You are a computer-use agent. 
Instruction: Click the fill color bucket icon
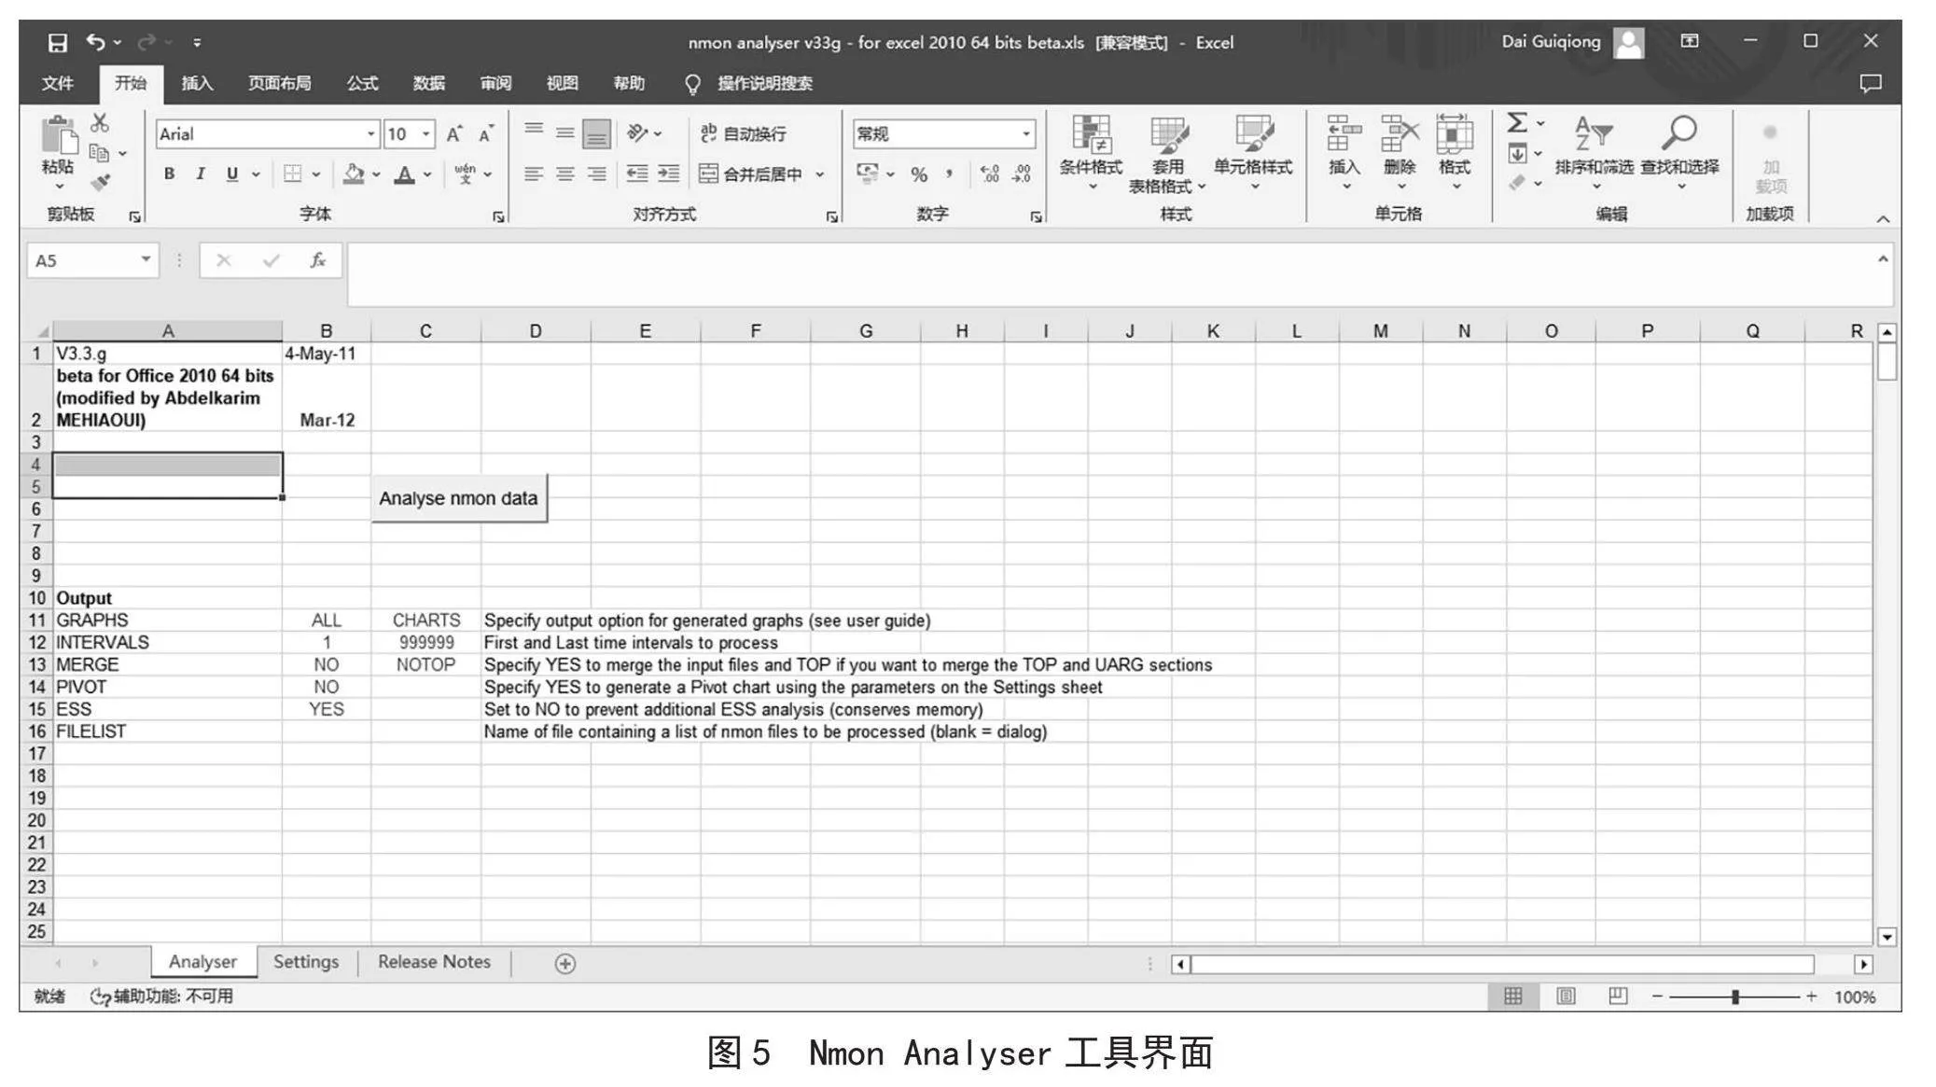[354, 174]
